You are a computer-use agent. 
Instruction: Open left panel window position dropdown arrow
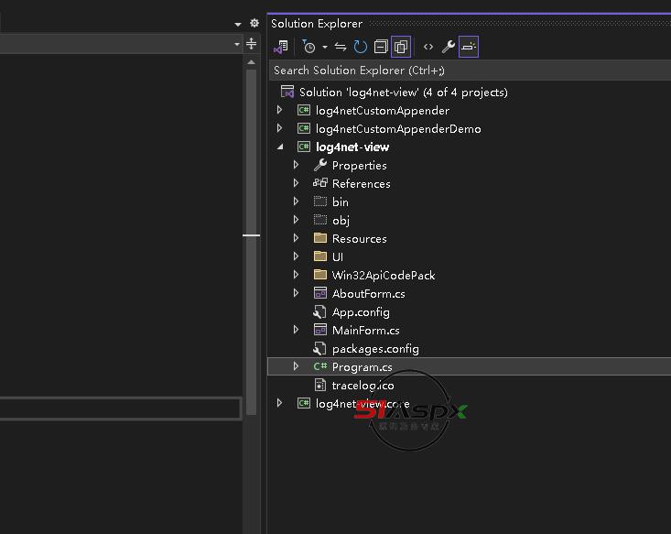238,25
